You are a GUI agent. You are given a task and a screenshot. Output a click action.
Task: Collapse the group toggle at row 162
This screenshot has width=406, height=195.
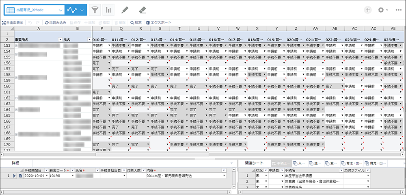pos(16,97)
